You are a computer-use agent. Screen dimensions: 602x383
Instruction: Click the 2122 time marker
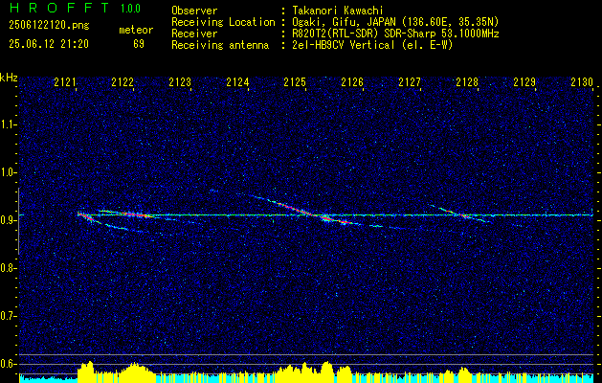123,82
